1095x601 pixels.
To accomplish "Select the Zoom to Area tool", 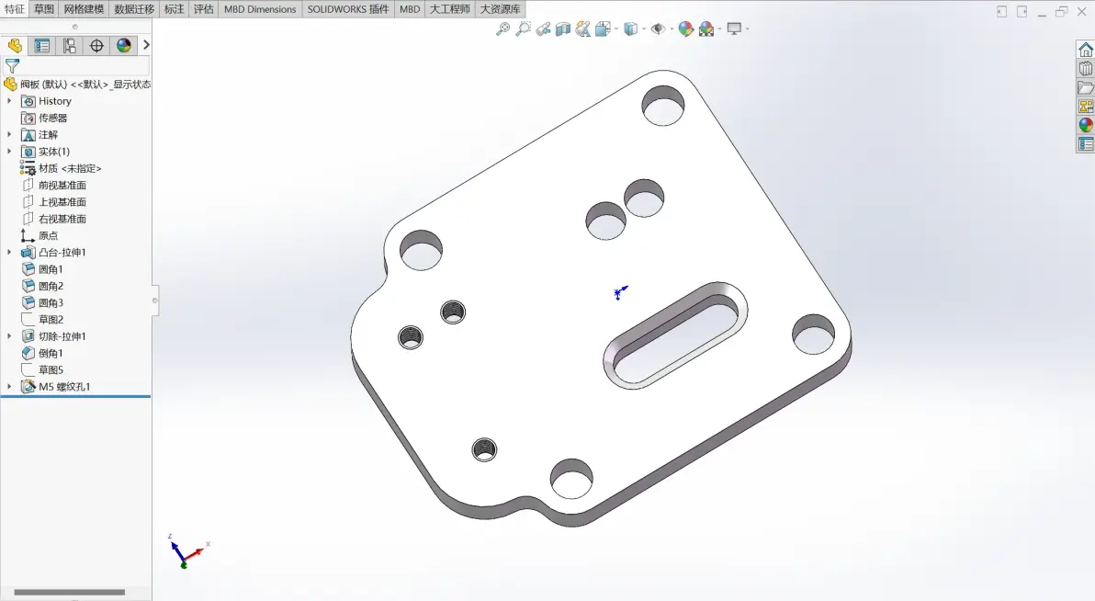I will pyautogui.click(x=523, y=29).
